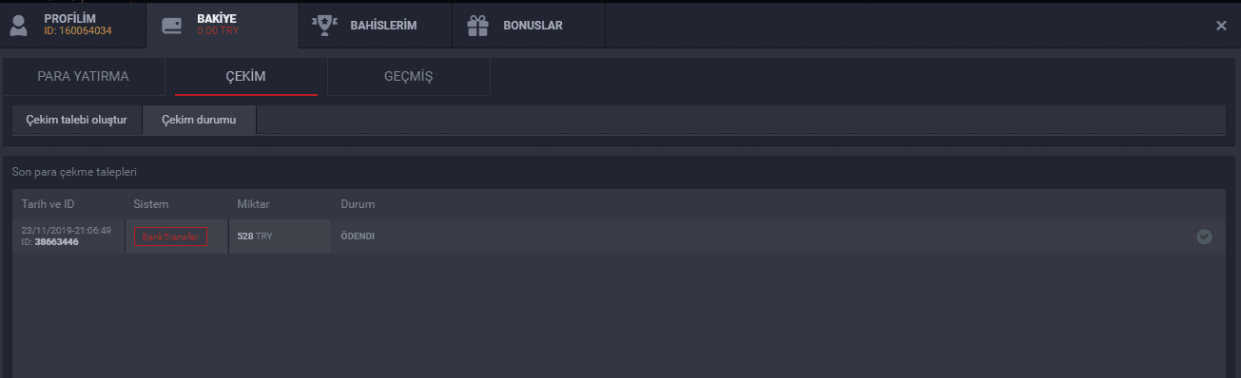Click the paid checkmark icon in the withdrawal row
Screen dimensions: 1241x378
click(x=1204, y=236)
